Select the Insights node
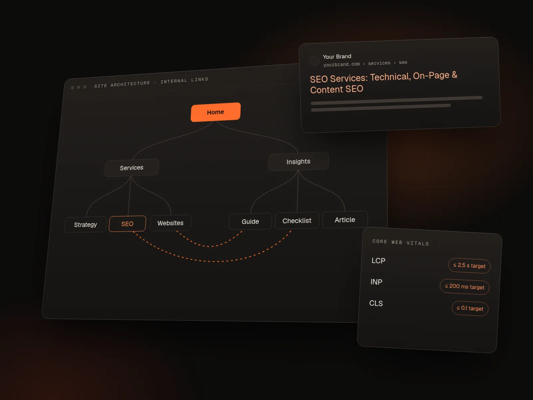Image resolution: width=533 pixels, height=400 pixels. tap(298, 162)
